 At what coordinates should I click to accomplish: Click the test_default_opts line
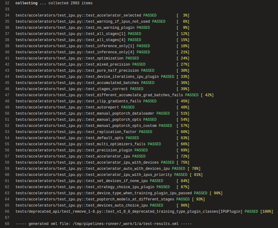point(102,138)
